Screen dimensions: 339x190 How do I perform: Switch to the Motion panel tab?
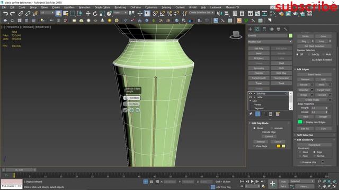pos(272,29)
